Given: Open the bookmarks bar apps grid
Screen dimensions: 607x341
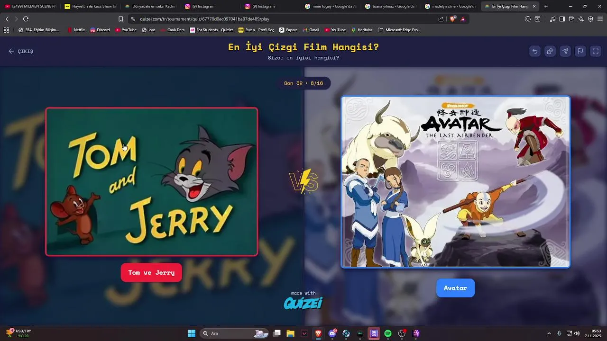Looking at the screenshot, I should (x=6, y=30).
